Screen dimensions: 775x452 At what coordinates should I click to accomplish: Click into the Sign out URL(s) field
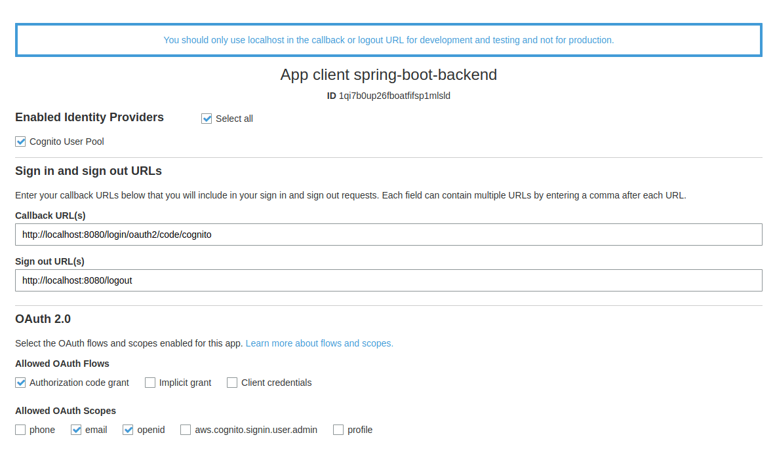pyautogui.click(x=389, y=280)
